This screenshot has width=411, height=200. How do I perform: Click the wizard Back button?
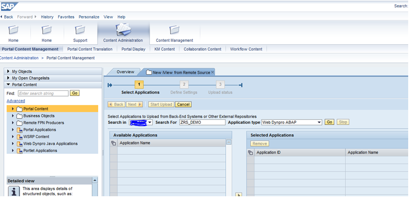(116, 104)
